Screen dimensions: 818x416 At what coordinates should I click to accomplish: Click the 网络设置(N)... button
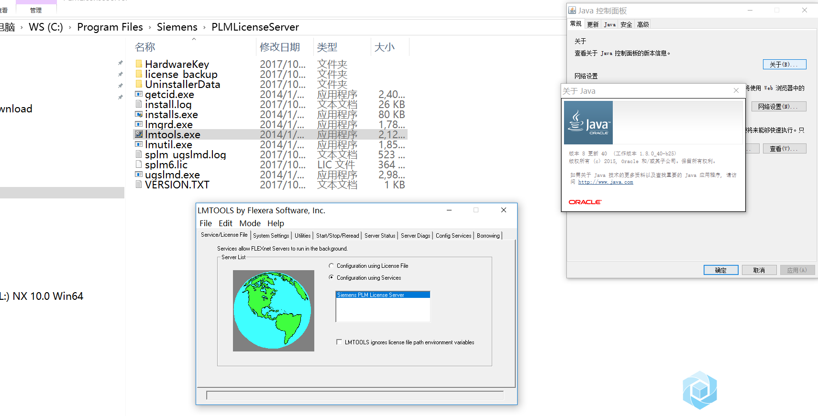tap(778, 107)
